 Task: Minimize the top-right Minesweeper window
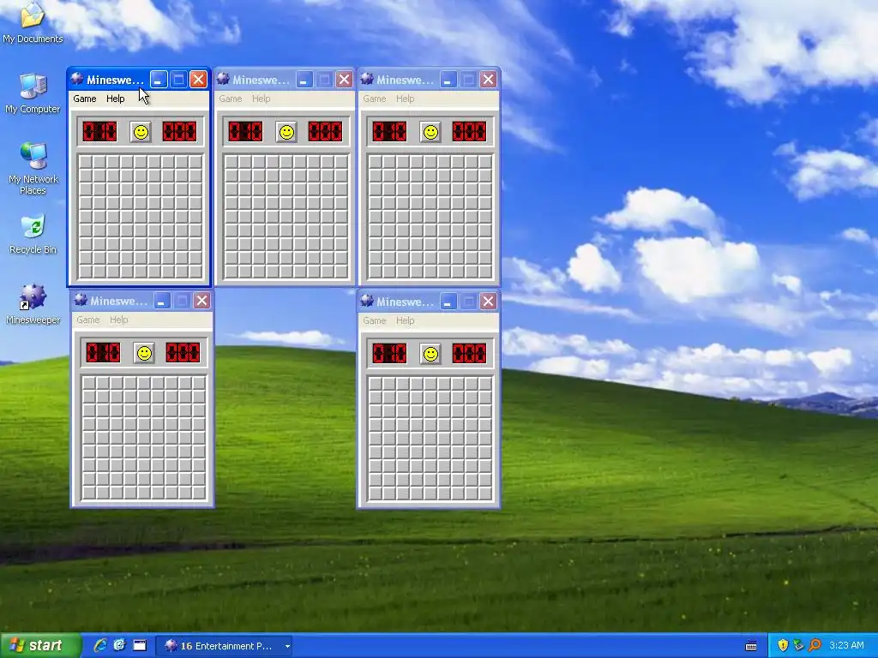coord(448,80)
